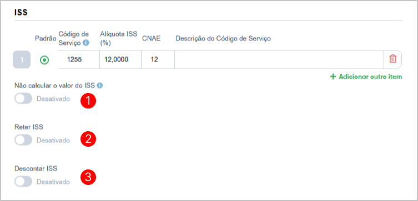Screen dimensions: 418x201
Task: Click the Alíquota ISS field with 12,0000
Action: [120, 60]
